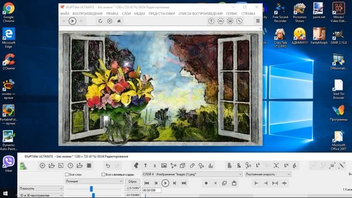
Task: Add a text layer with the T icon
Action: pos(145,166)
